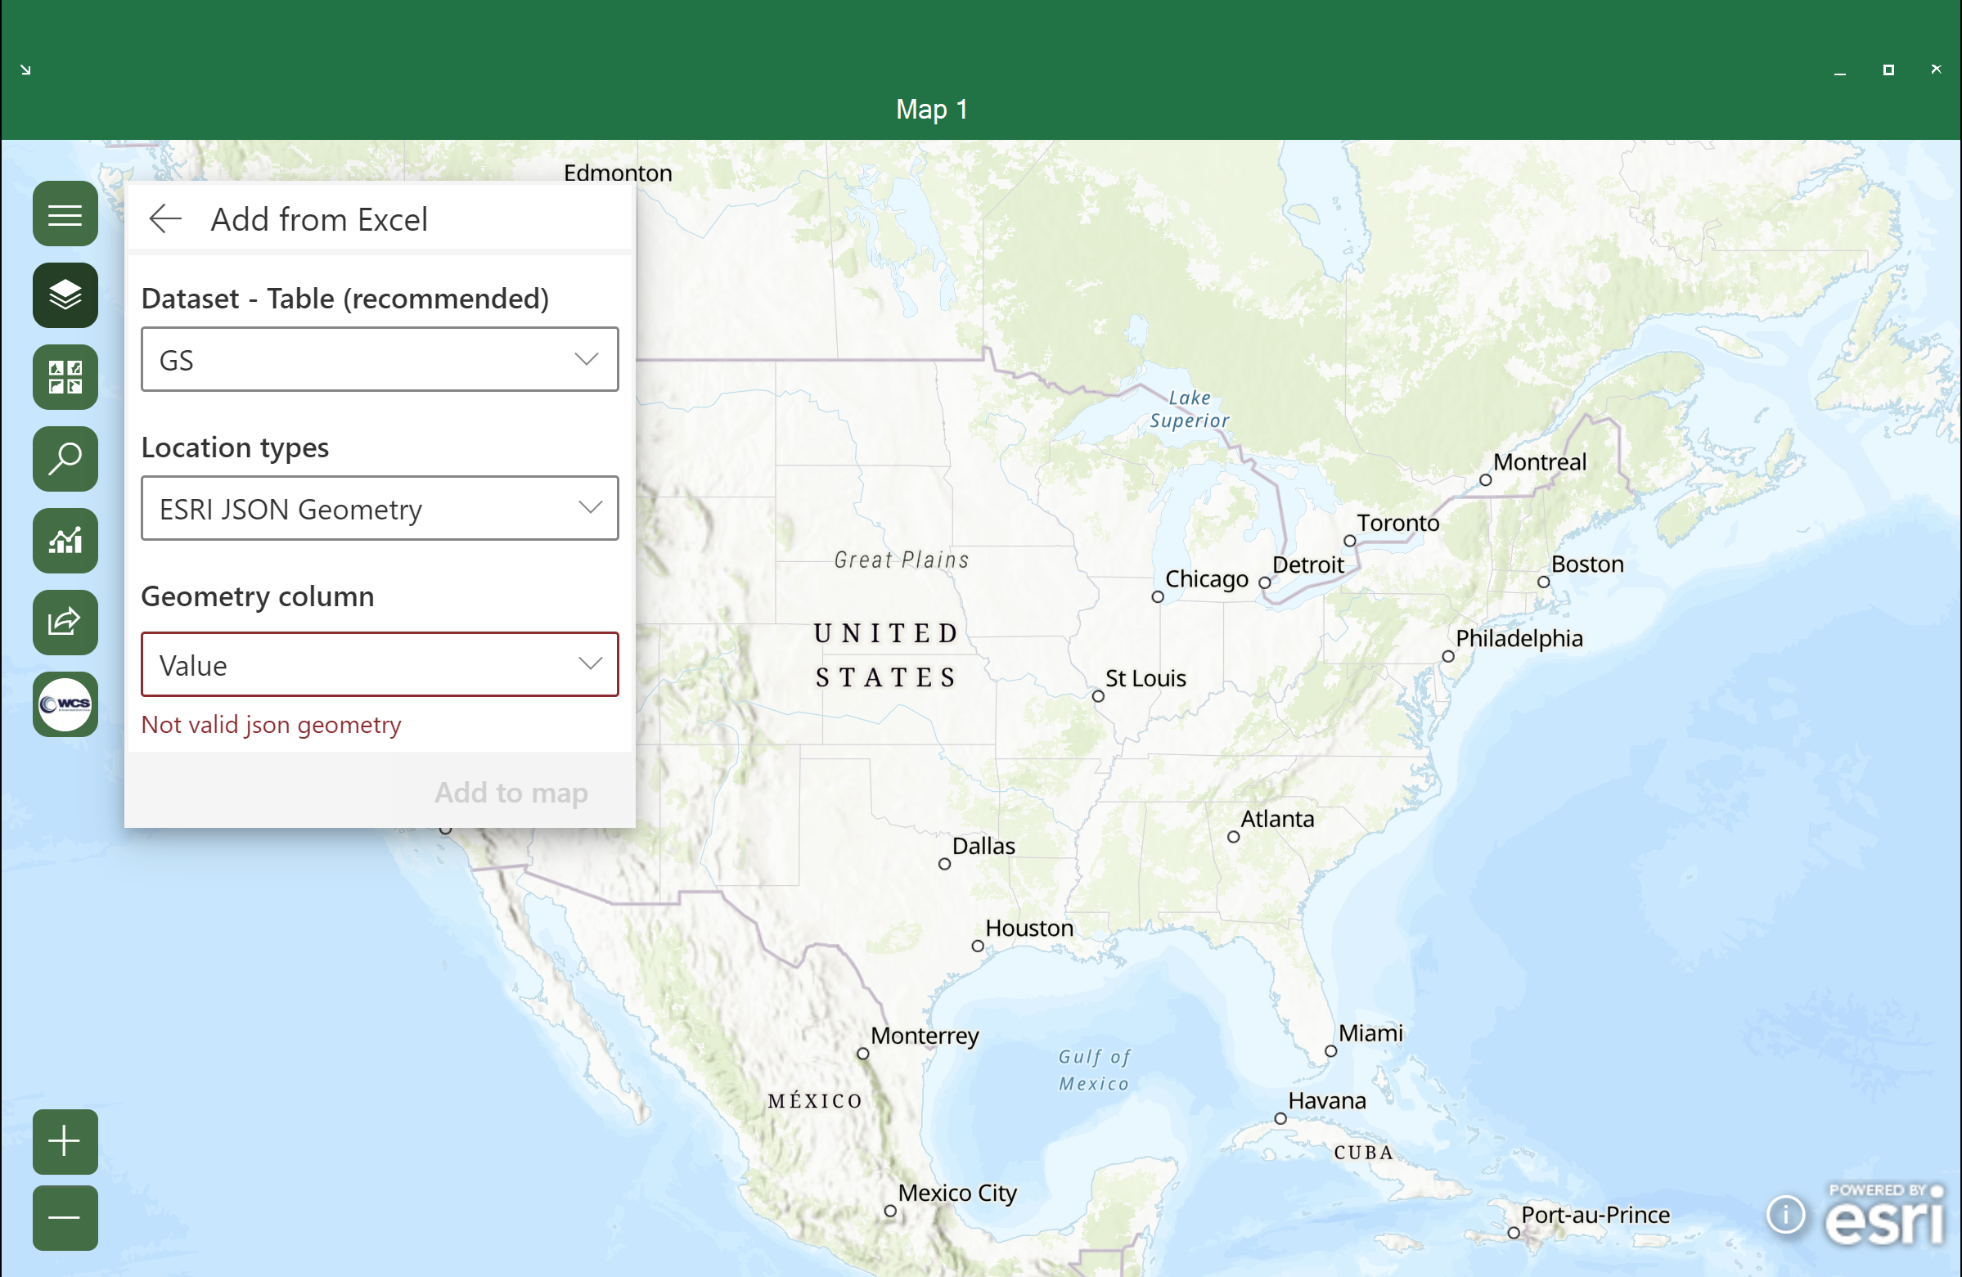Screen dimensions: 1962x1277
Task: Click the WCS account avatar
Action: 65,704
